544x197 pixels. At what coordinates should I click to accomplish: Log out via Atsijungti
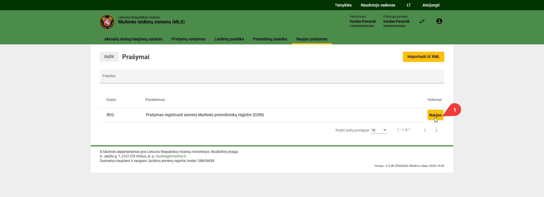click(x=431, y=5)
